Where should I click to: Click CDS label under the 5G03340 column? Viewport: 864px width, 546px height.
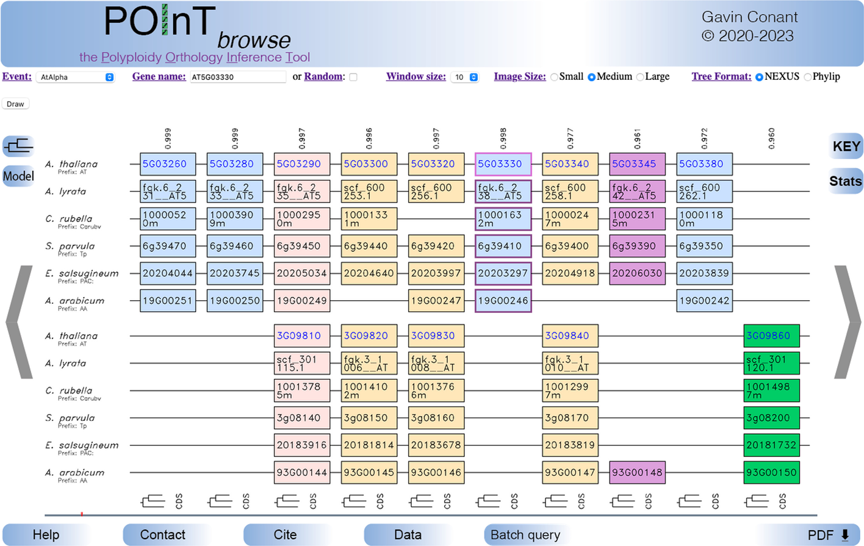[581, 501]
